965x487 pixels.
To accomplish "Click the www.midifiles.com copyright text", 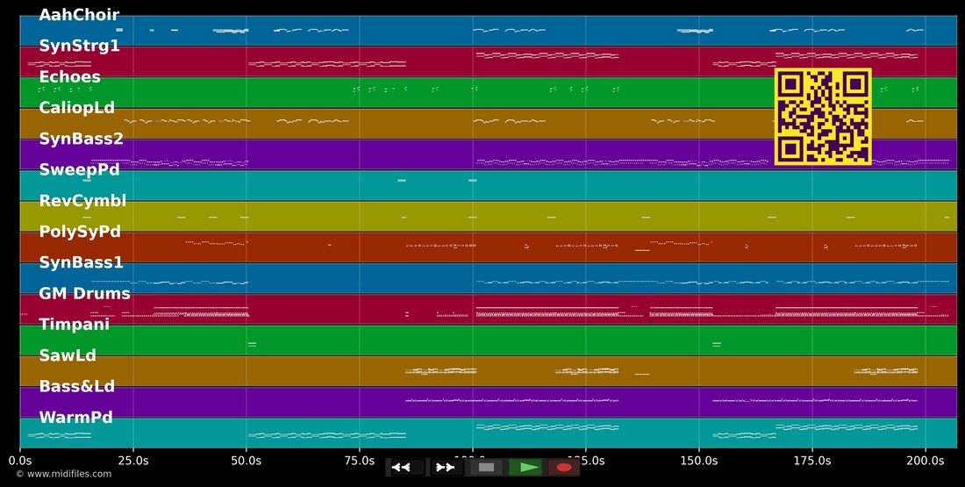I will (64, 474).
